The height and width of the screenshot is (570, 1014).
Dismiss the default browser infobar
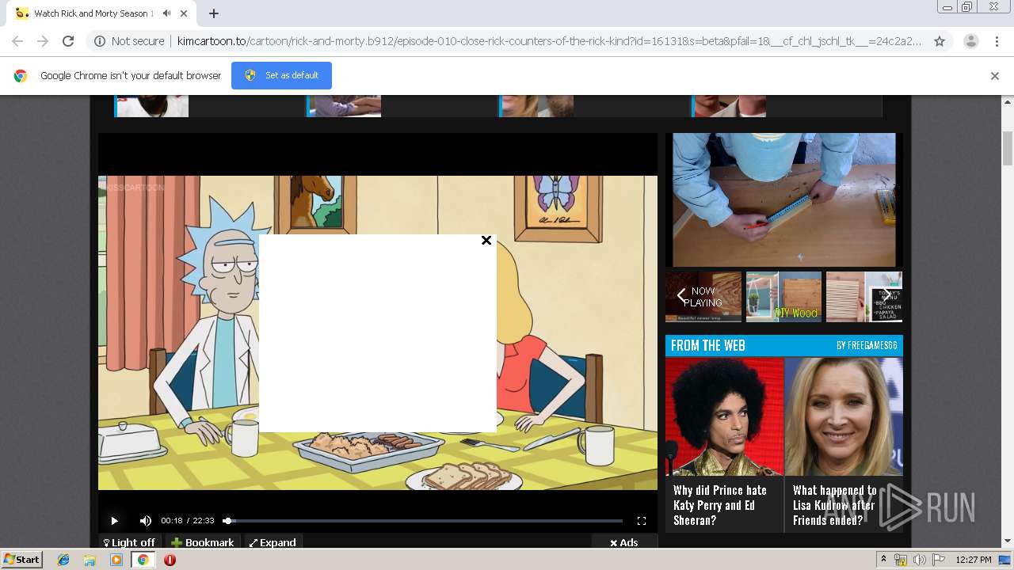point(994,76)
